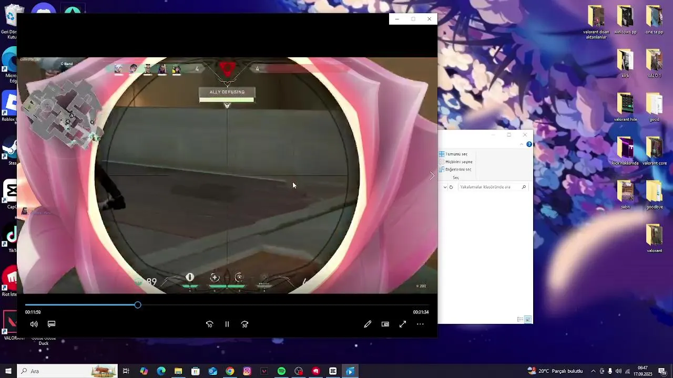This screenshot has height=378, width=673.
Task: Open the microphone tray icon
Action: click(x=610, y=371)
